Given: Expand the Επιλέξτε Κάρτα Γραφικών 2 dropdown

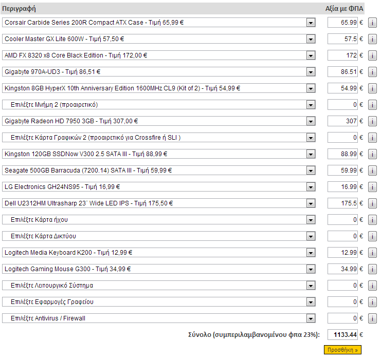Looking at the screenshot, I should point(159,138).
